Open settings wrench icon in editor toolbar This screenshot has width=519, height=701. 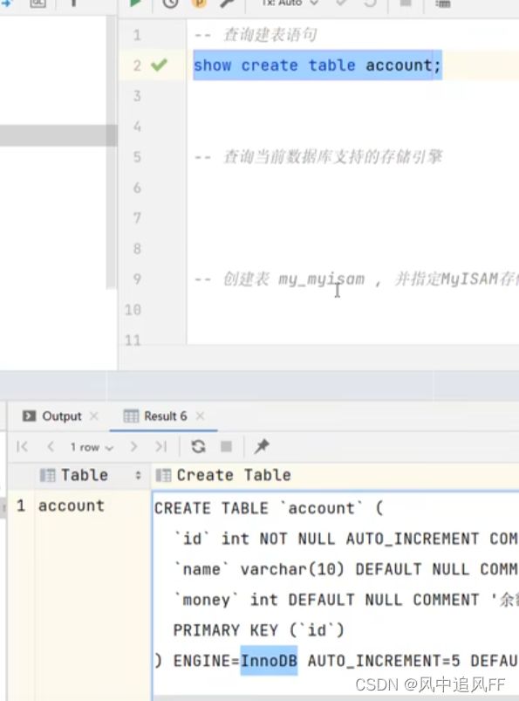coord(227,3)
